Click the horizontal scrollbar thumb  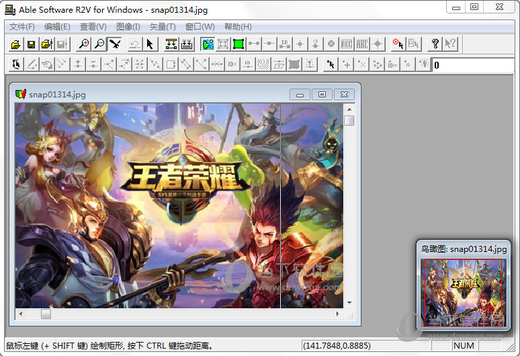click(x=46, y=314)
